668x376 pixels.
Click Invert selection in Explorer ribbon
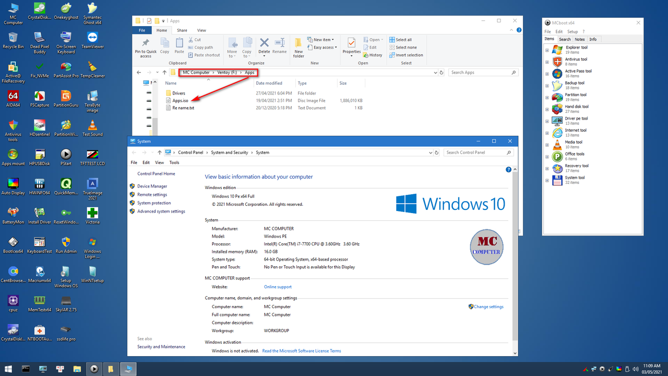(x=406, y=55)
